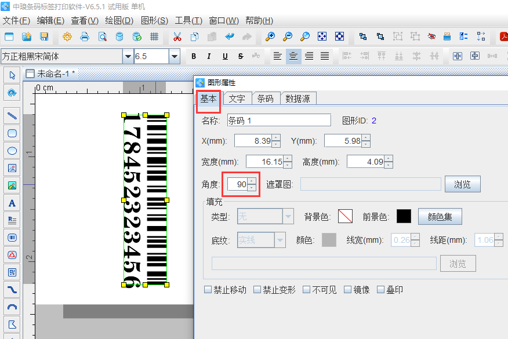Open the 底纹 pattern dropdown
Screen dimensions: 508x339
[280, 240]
